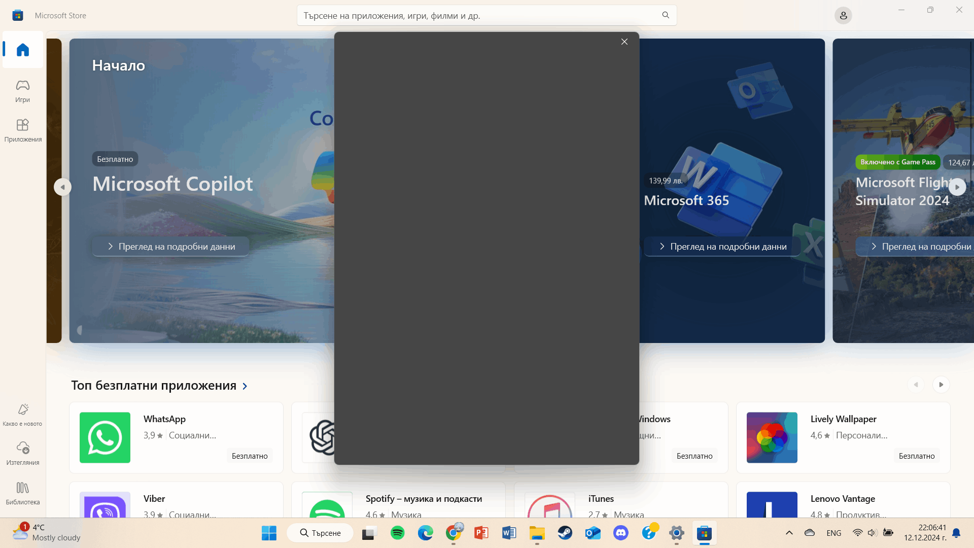Launch Word from taskbar
The width and height of the screenshot is (974, 548).
tap(509, 533)
